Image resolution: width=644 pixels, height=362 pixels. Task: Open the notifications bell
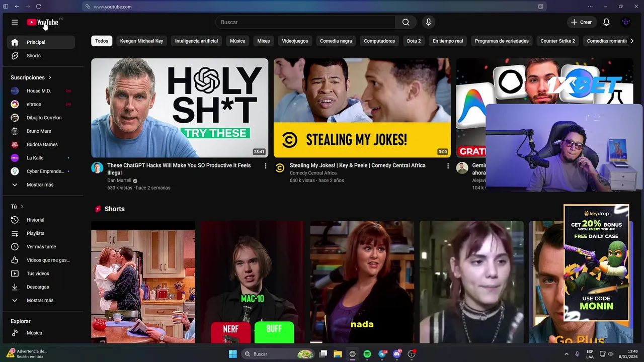(606, 22)
